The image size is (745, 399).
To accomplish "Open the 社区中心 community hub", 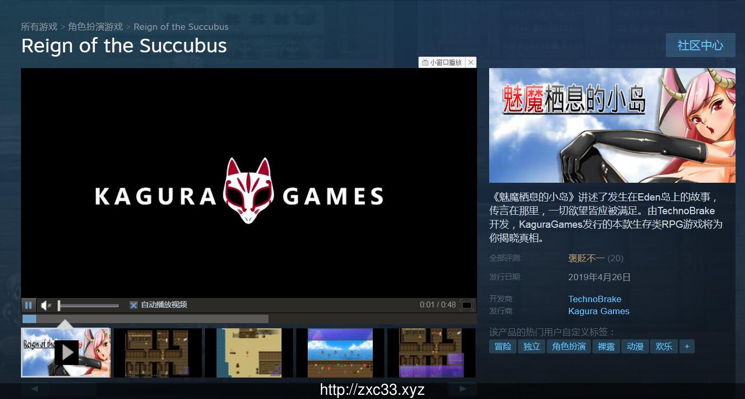I will (700, 45).
